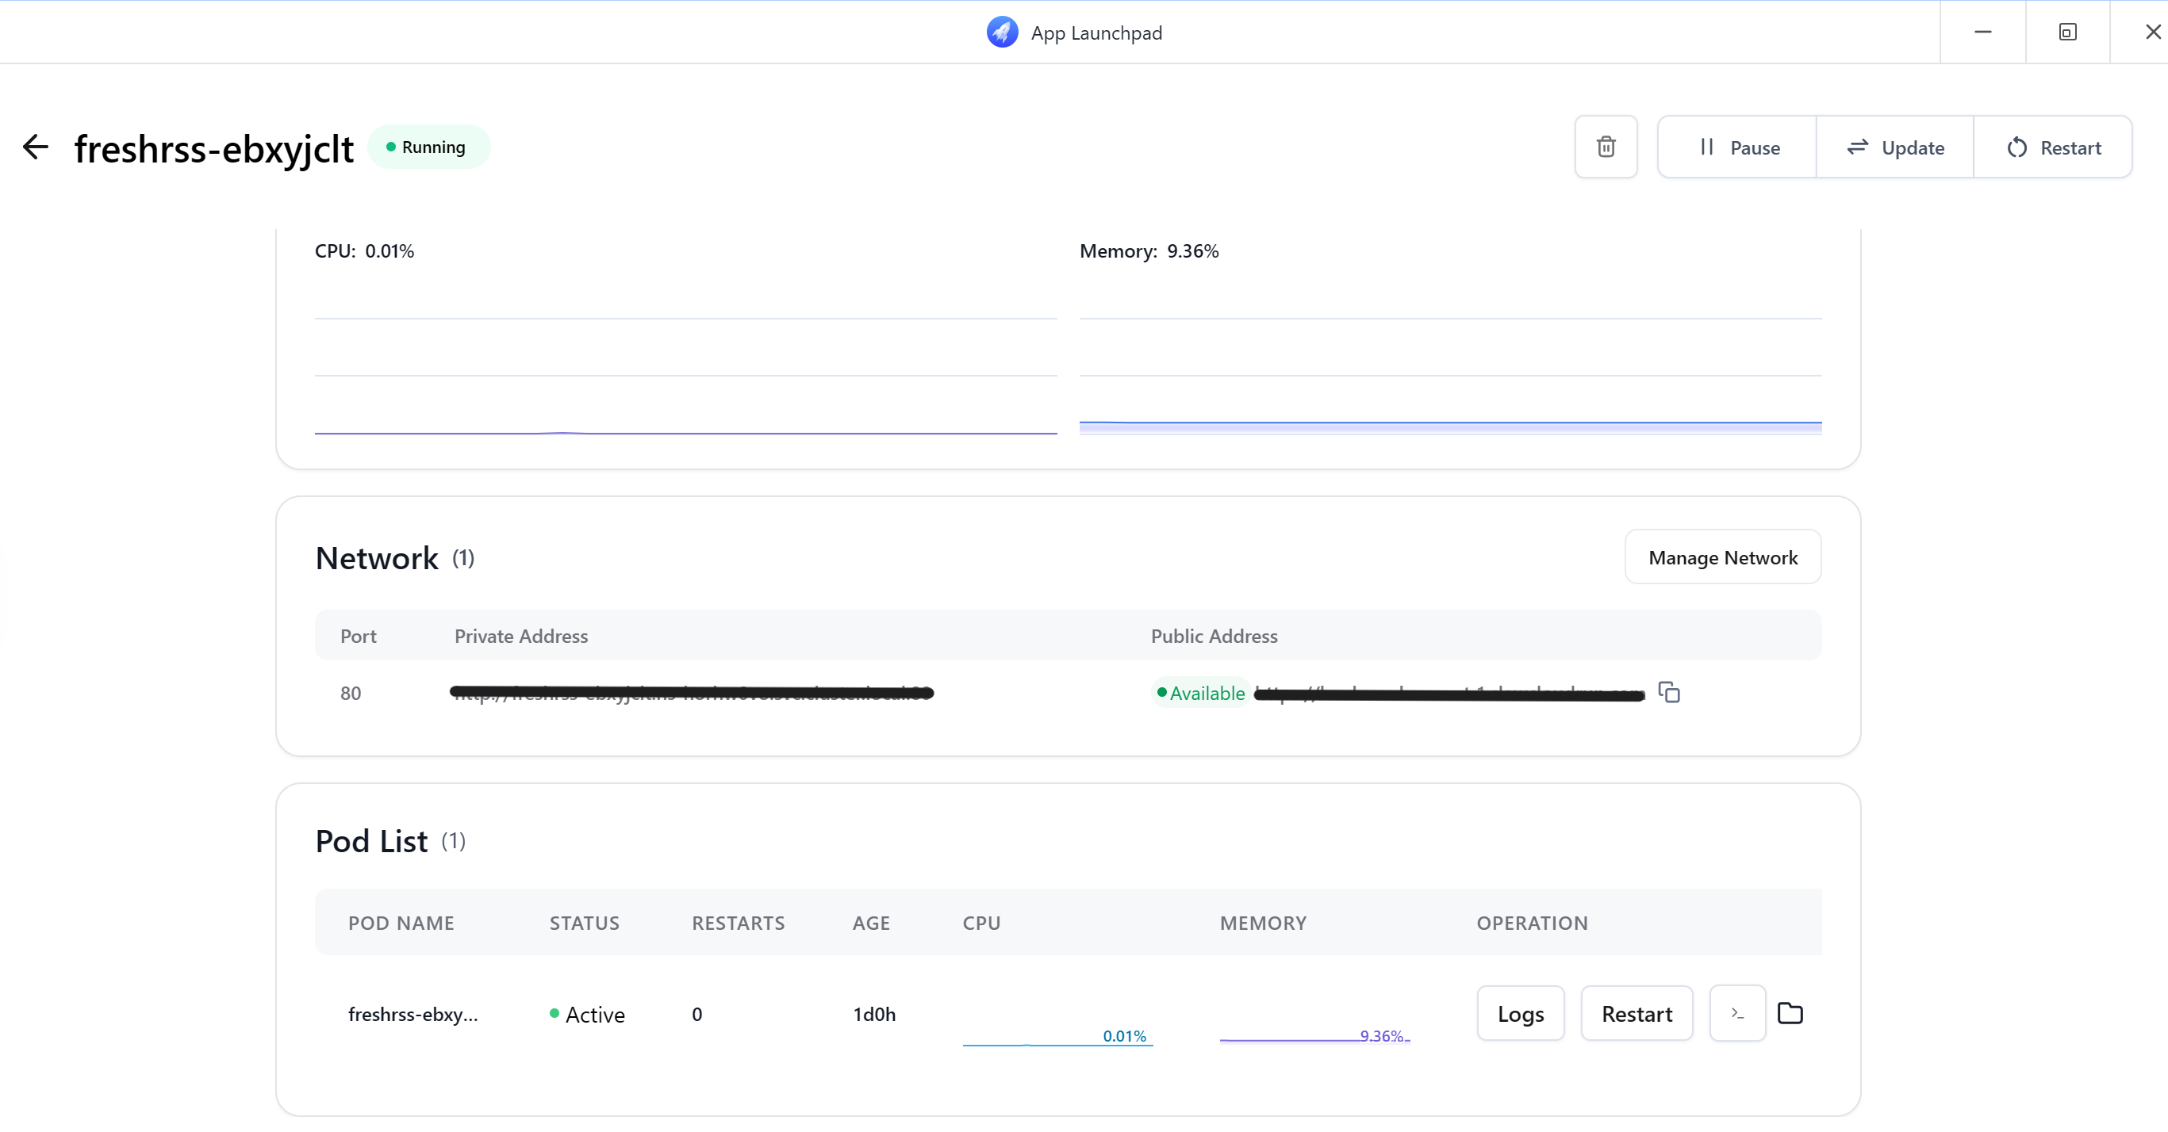This screenshot has width=2168, height=1132.
Task: View Logs for the pod
Action: pyautogui.click(x=1520, y=1012)
